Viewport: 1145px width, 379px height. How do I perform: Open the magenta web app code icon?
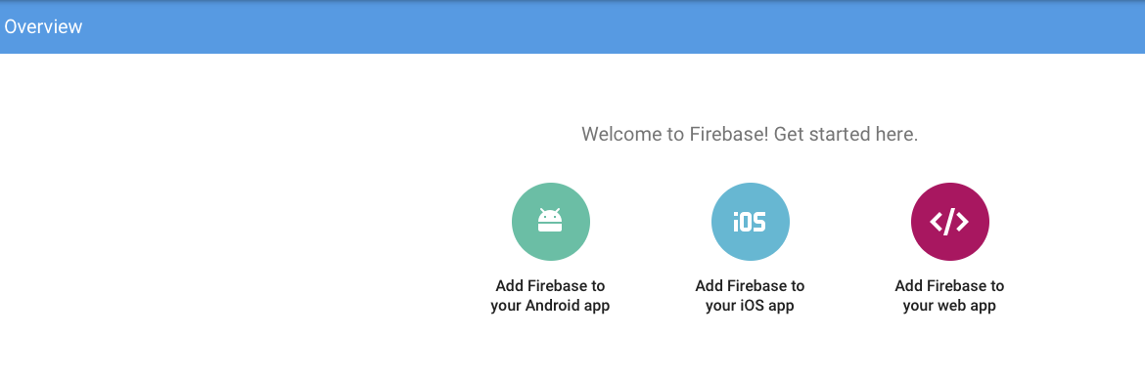[949, 222]
